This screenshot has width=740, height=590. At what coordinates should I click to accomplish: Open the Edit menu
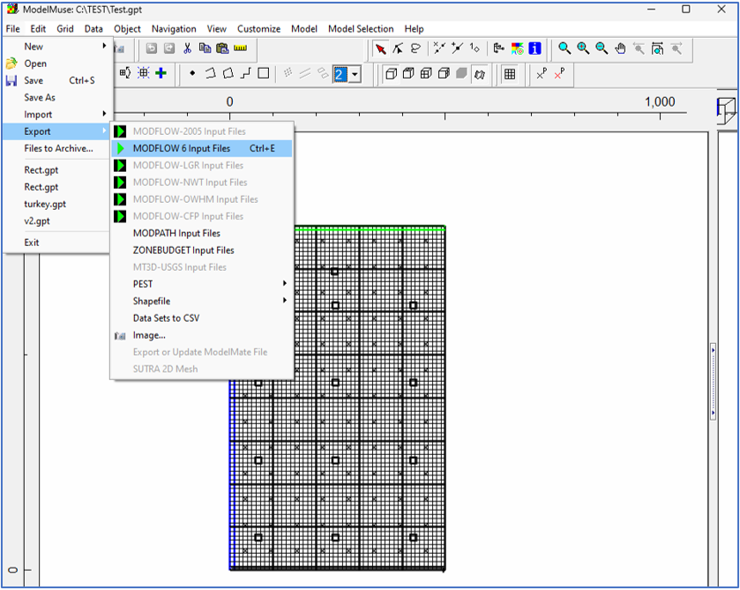pyautogui.click(x=38, y=29)
